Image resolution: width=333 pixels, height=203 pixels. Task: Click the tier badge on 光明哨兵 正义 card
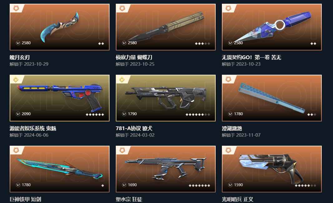coord(228,150)
